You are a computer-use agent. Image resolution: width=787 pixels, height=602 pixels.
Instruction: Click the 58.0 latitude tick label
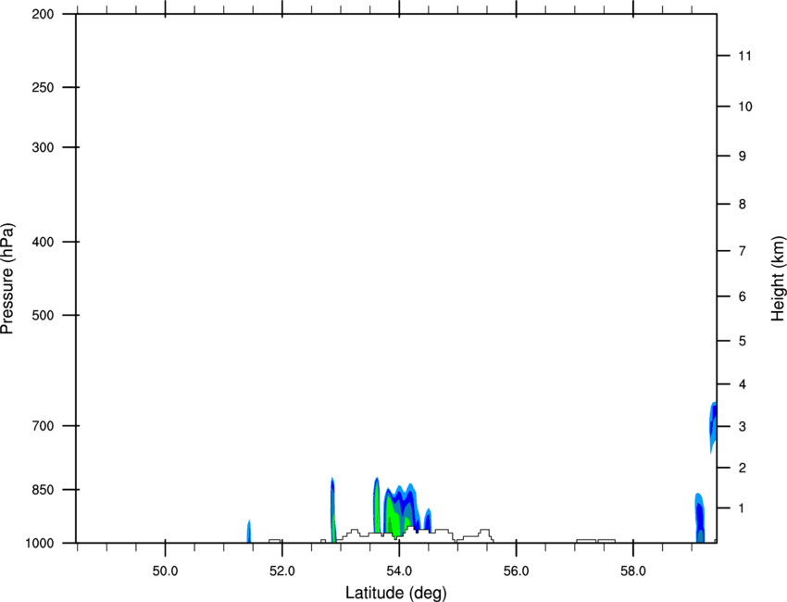tap(633, 571)
